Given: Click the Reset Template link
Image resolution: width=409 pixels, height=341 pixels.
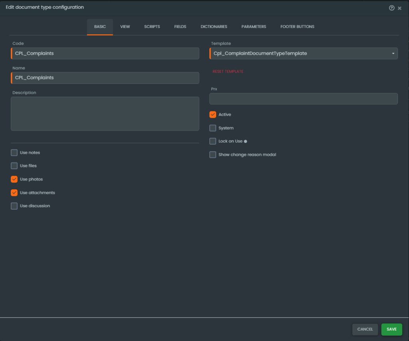Looking at the screenshot, I should pyautogui.click(x=228, y=71).
